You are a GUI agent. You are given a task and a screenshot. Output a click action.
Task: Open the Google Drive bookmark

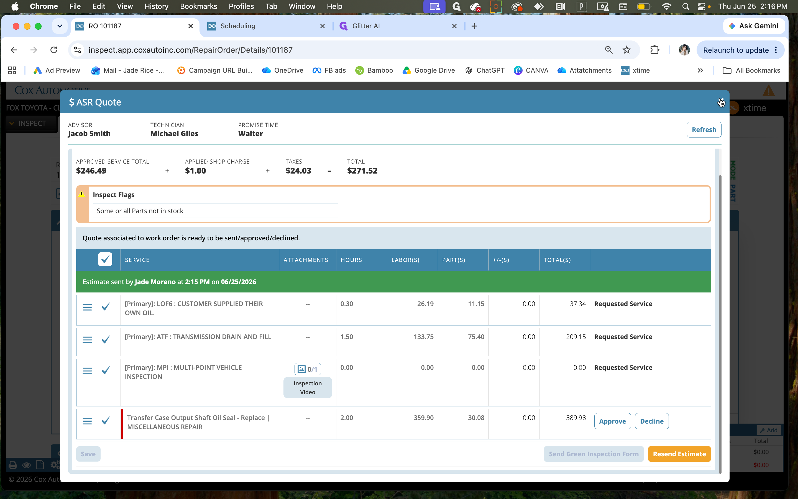[429, 70]
